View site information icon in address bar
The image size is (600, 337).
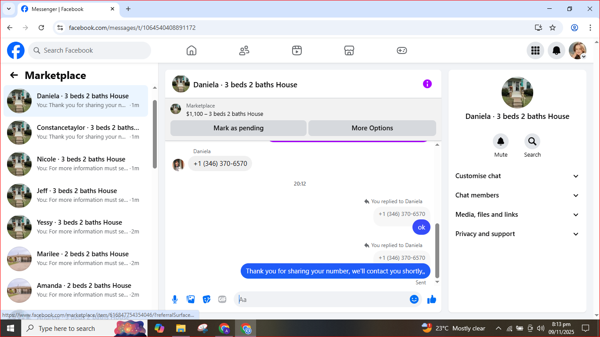[x=61, y=28]
